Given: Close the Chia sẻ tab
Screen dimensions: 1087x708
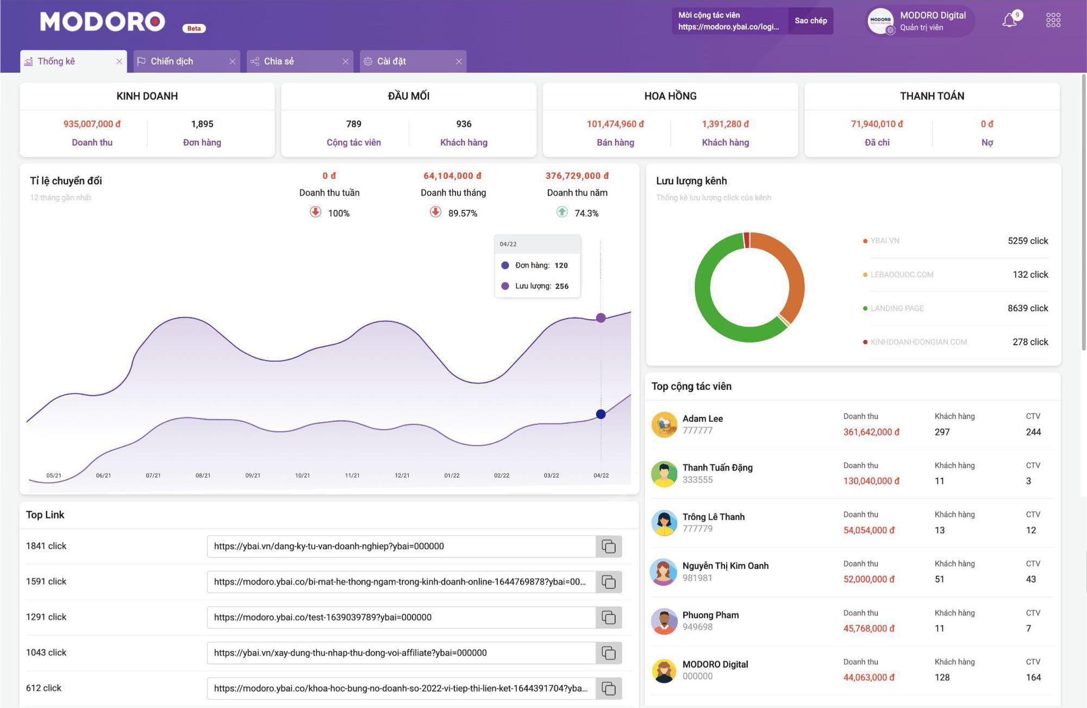Looking at the screenshot, I should tap(345, 61).
